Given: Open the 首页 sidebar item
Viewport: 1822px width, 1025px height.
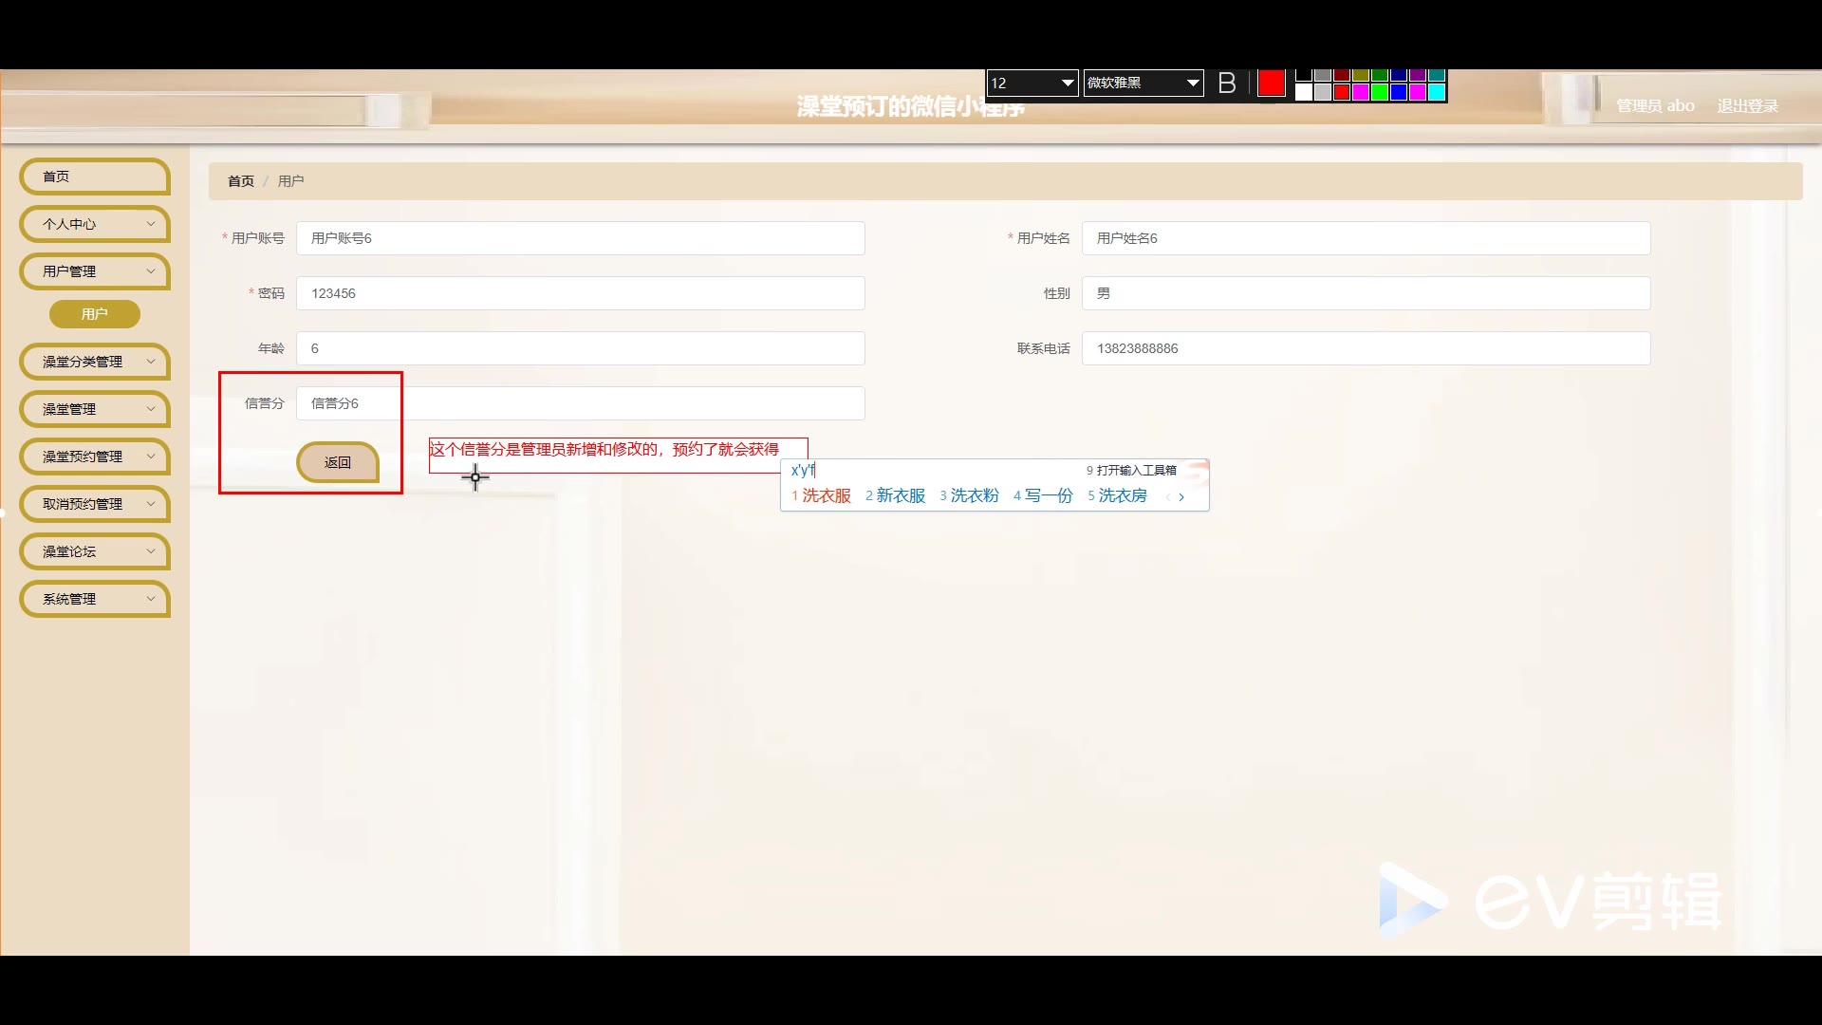Looking at the screenshot, I should (x=94, y=177).
